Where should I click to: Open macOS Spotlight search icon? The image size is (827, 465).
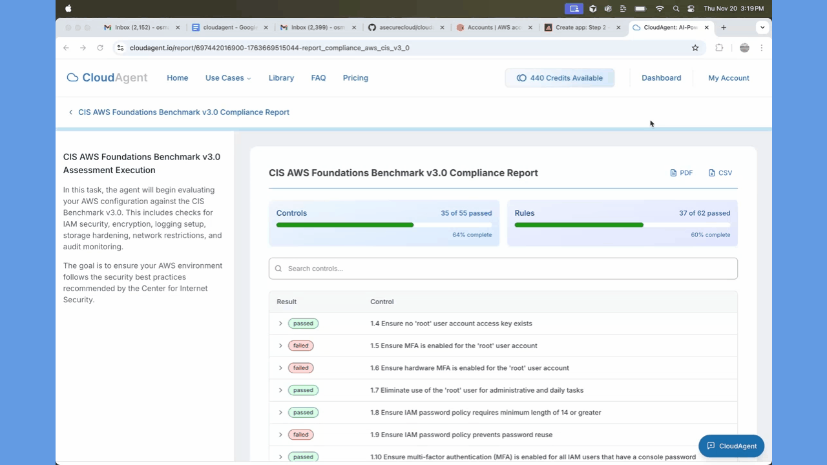point(676,8)
